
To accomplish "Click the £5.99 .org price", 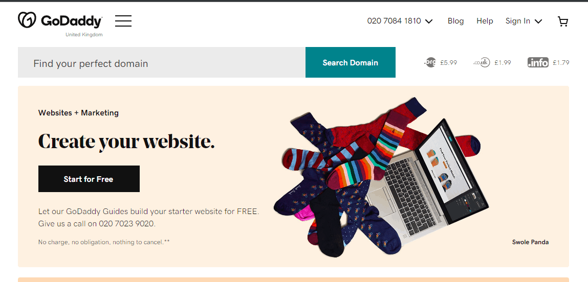I will coord(448,62).
